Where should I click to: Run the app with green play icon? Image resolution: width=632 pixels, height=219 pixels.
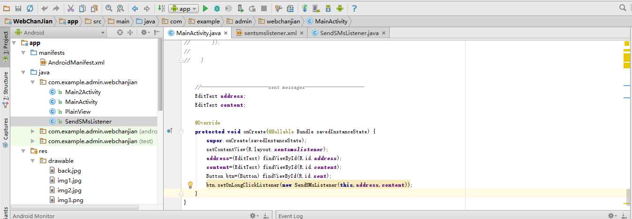[x=205, y=8]
